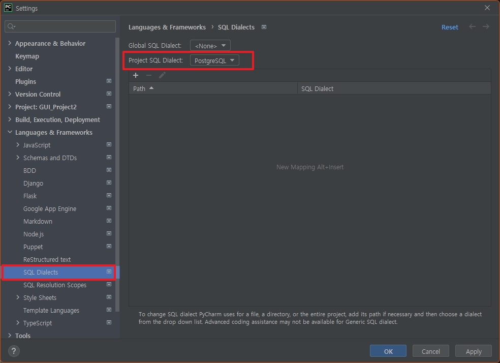
Task: Open the Global SQL Dialect dropdown
Action: point(210,46)
